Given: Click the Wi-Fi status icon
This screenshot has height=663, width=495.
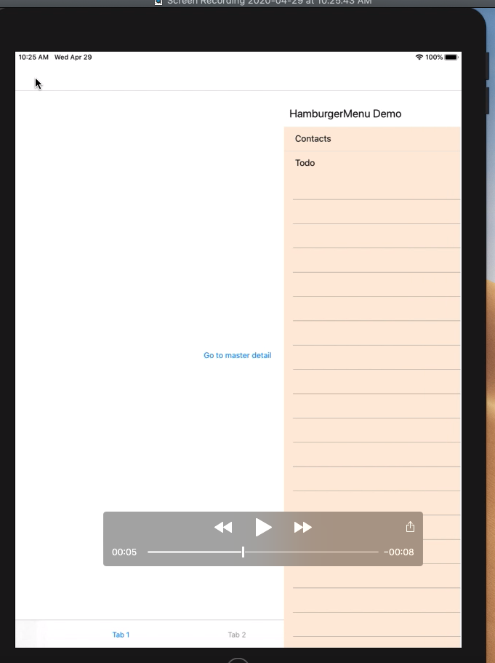Looking at the screenshot, I should pos(419,57).
